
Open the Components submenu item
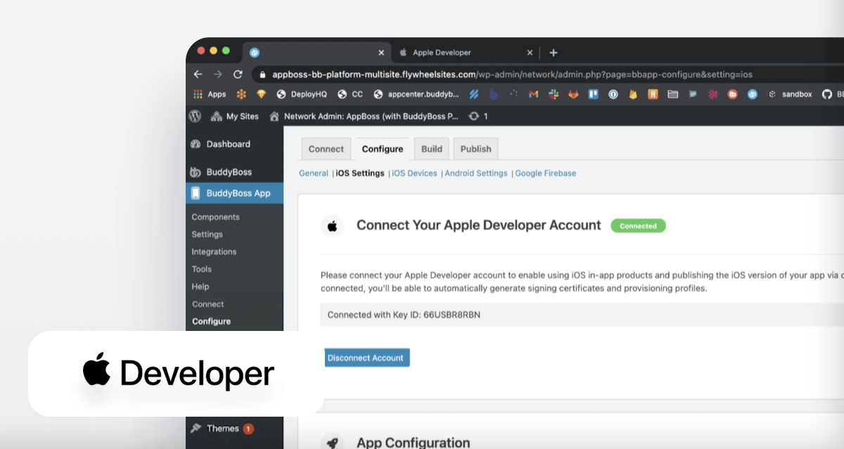[x=215, y=217]
